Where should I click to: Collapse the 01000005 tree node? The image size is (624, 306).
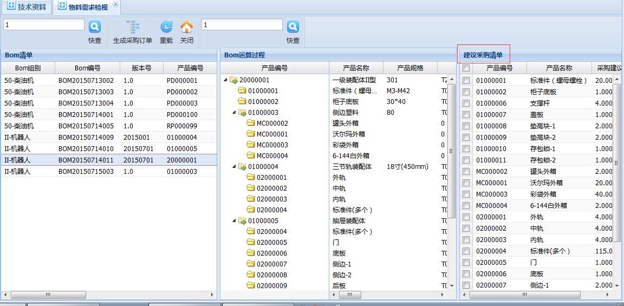pyautogui.click(x=235, y=221)
